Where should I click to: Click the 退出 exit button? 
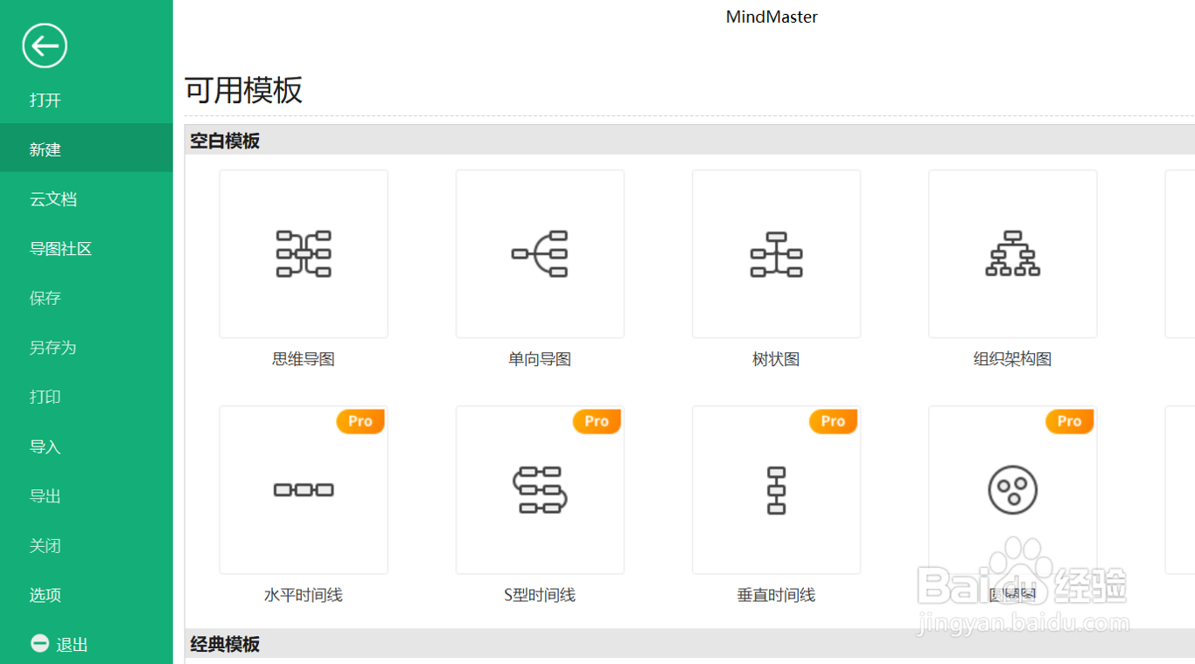tap(72, 645)
